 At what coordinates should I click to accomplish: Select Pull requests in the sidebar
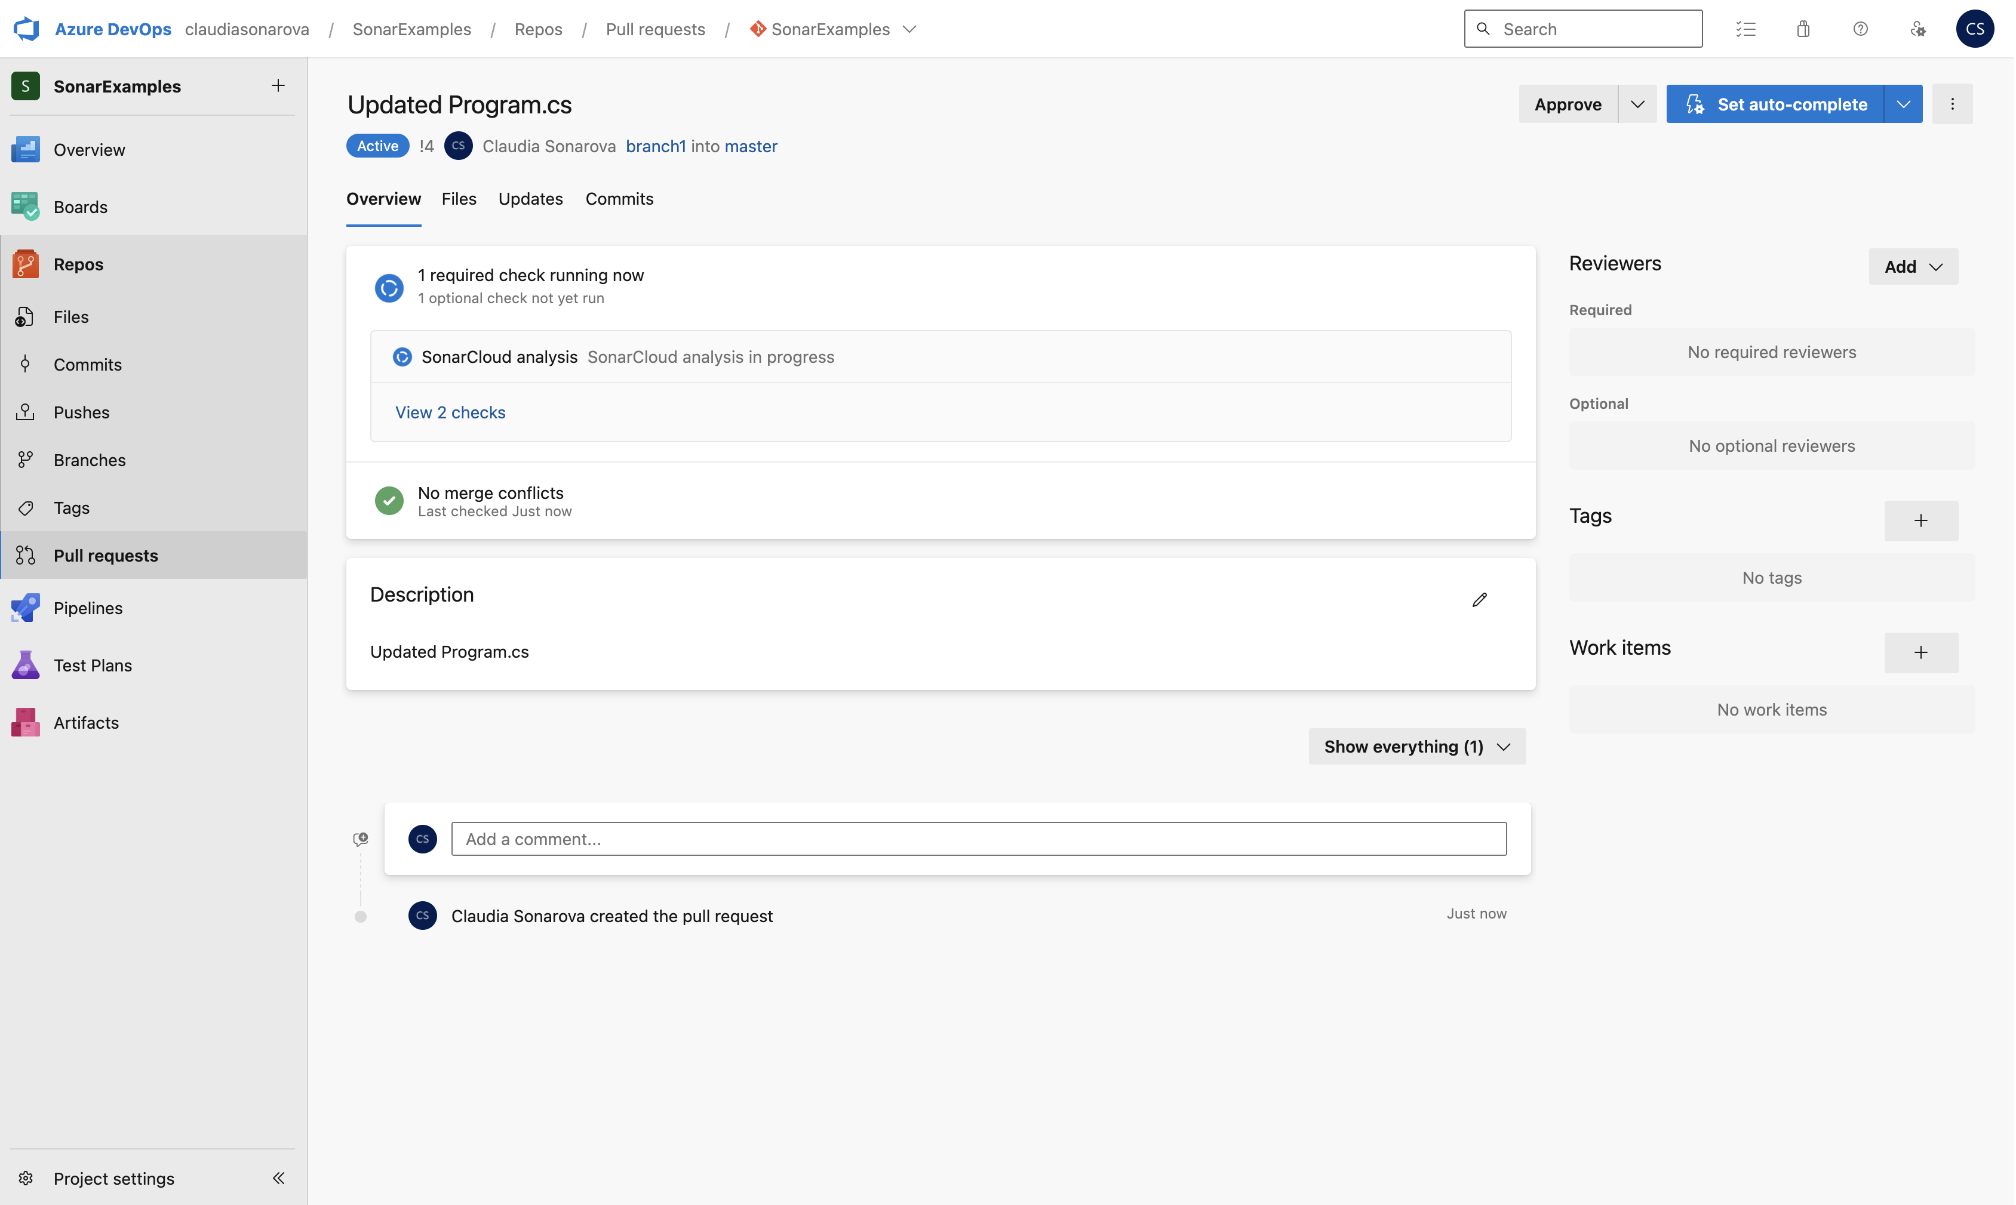click(154, 556)
